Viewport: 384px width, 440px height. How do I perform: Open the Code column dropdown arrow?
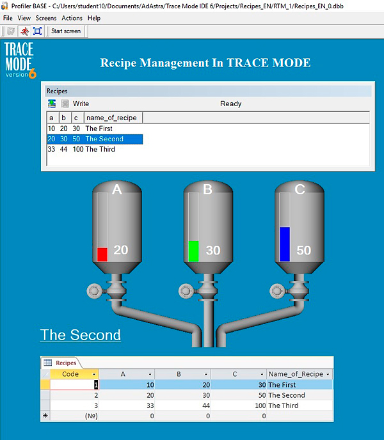point(94,374)
